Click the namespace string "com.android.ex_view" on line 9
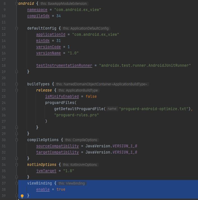 click(78, 10)
